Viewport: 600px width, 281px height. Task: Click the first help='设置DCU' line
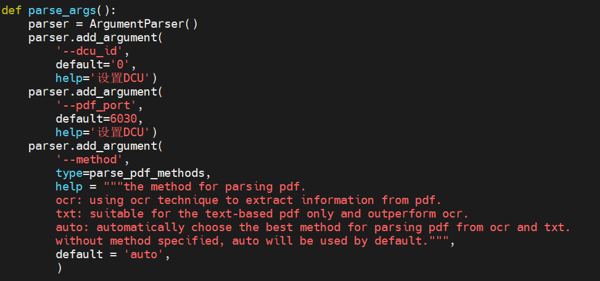(x=106, y=78)
